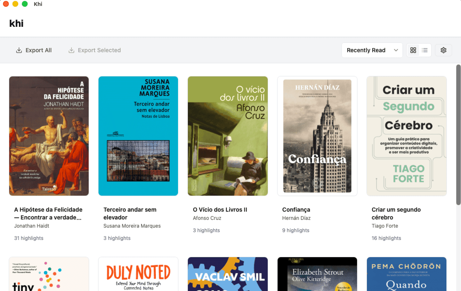
Task: Select the Pema Chödrön book cover
Action: [x=407, y=274]
